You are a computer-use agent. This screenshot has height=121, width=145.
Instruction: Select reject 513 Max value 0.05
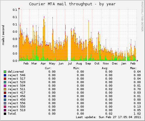[x=137, y=110]
